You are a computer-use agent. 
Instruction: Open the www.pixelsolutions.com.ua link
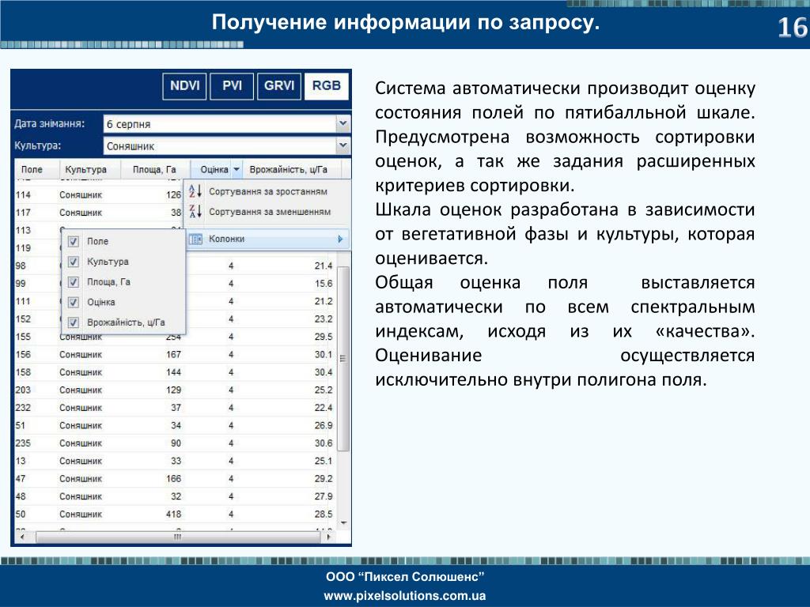pos(404,595)
